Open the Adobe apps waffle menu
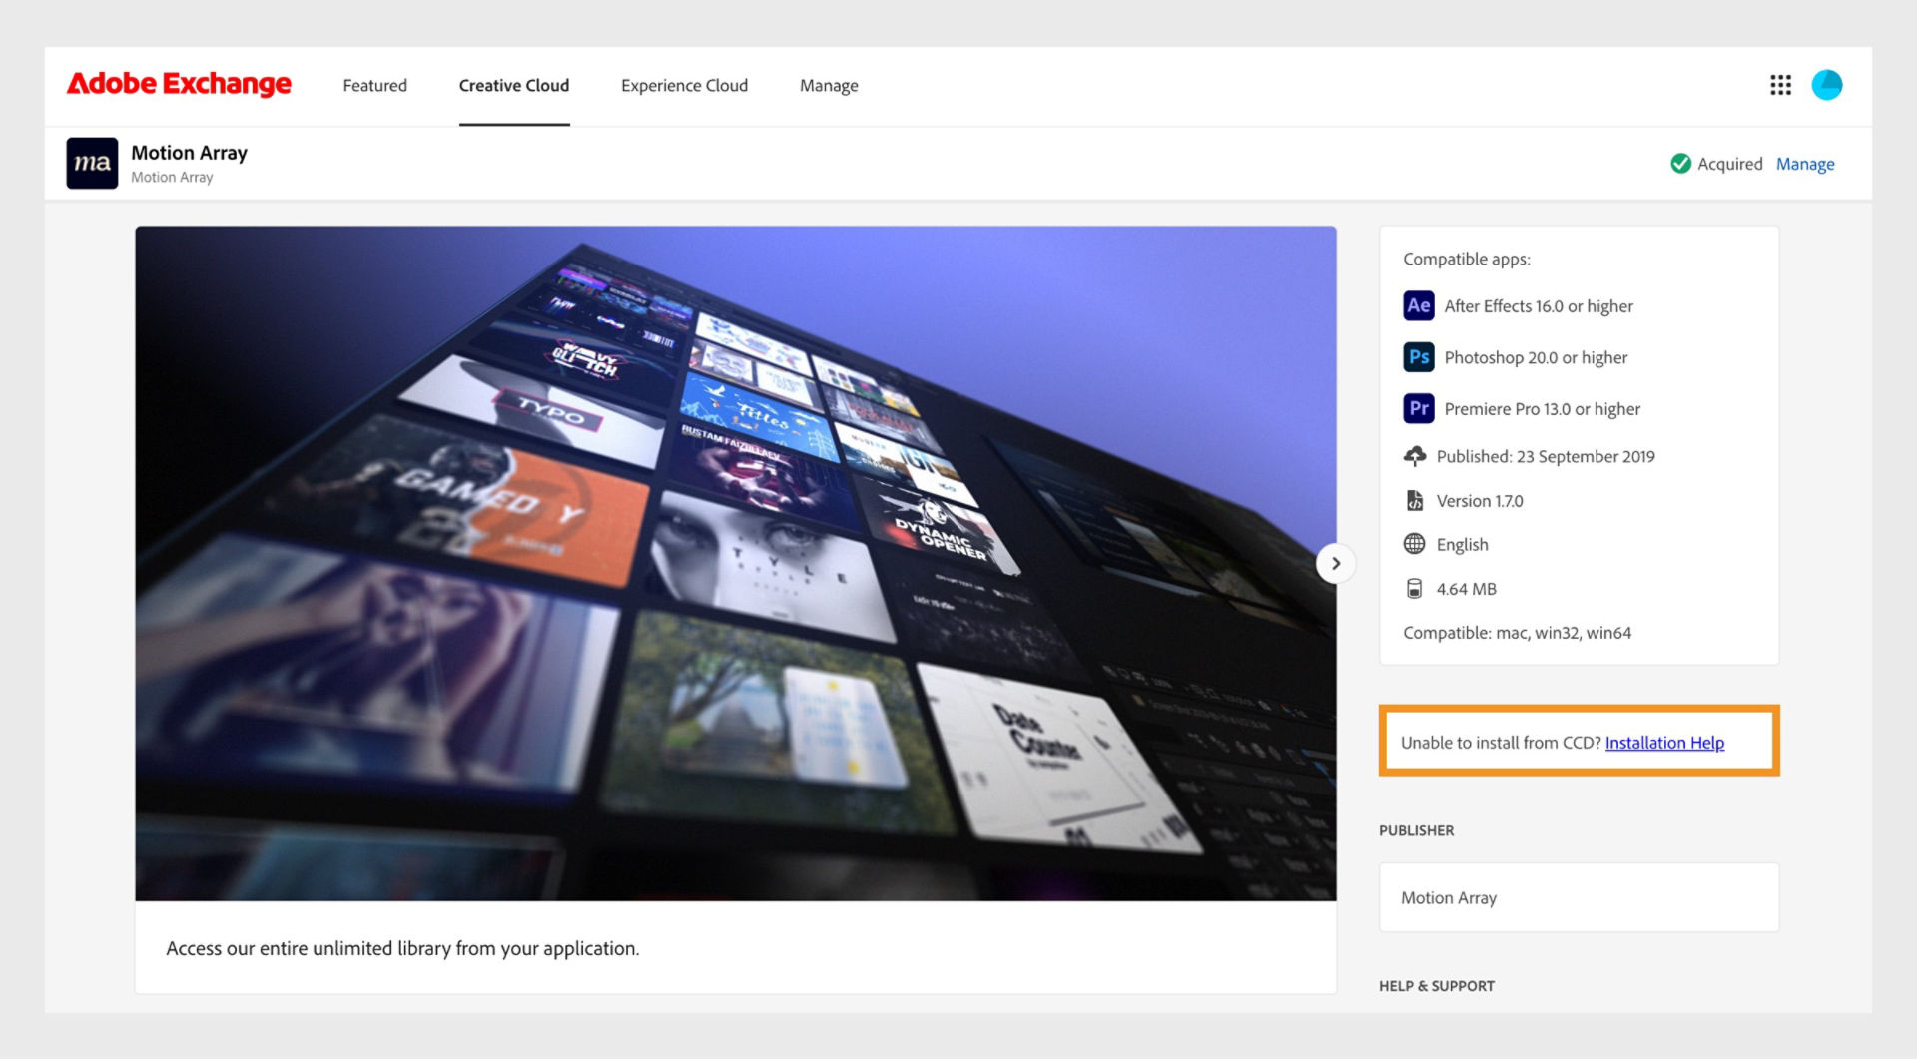This screenshot has width=1917, height=1059. [1780, 85]
